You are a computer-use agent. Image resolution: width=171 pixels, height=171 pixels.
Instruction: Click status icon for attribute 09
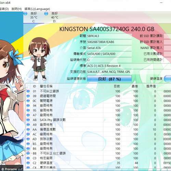(x=28, y=96)
